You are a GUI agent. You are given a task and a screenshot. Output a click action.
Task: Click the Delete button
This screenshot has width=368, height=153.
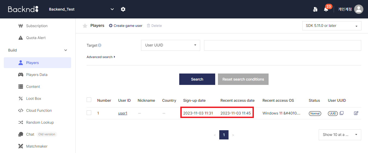coord(154,26)
